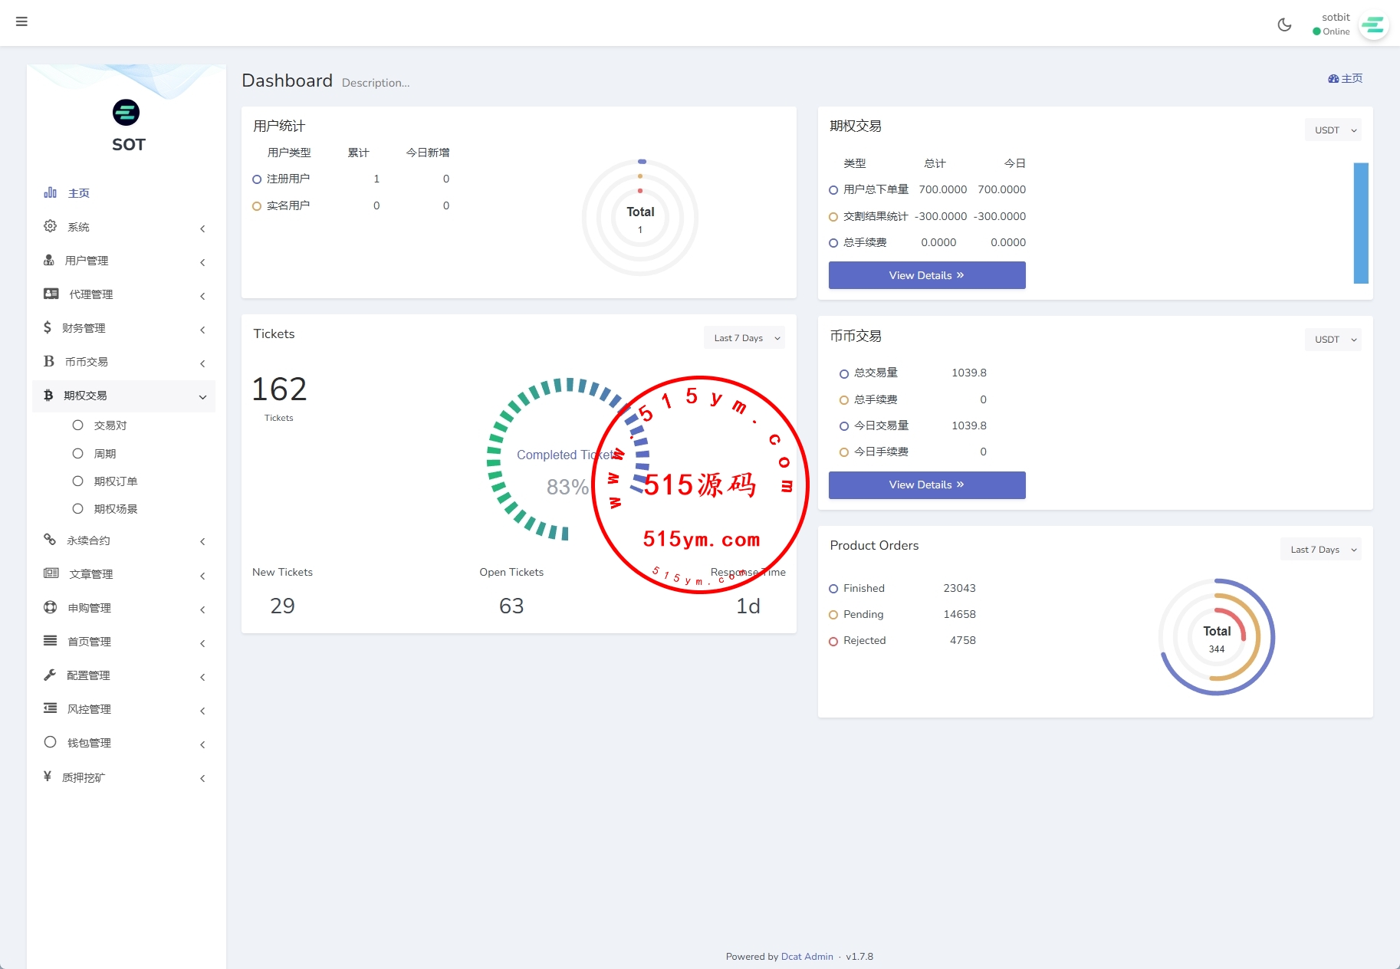Click the 用户管理 users icon
The height and width of the screenshot is (969, 1400).
point(49,261)
